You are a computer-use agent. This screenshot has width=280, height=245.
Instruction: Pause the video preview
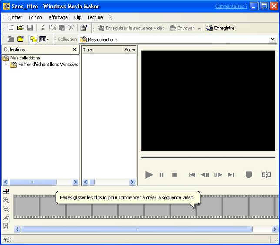click(161, 175)
